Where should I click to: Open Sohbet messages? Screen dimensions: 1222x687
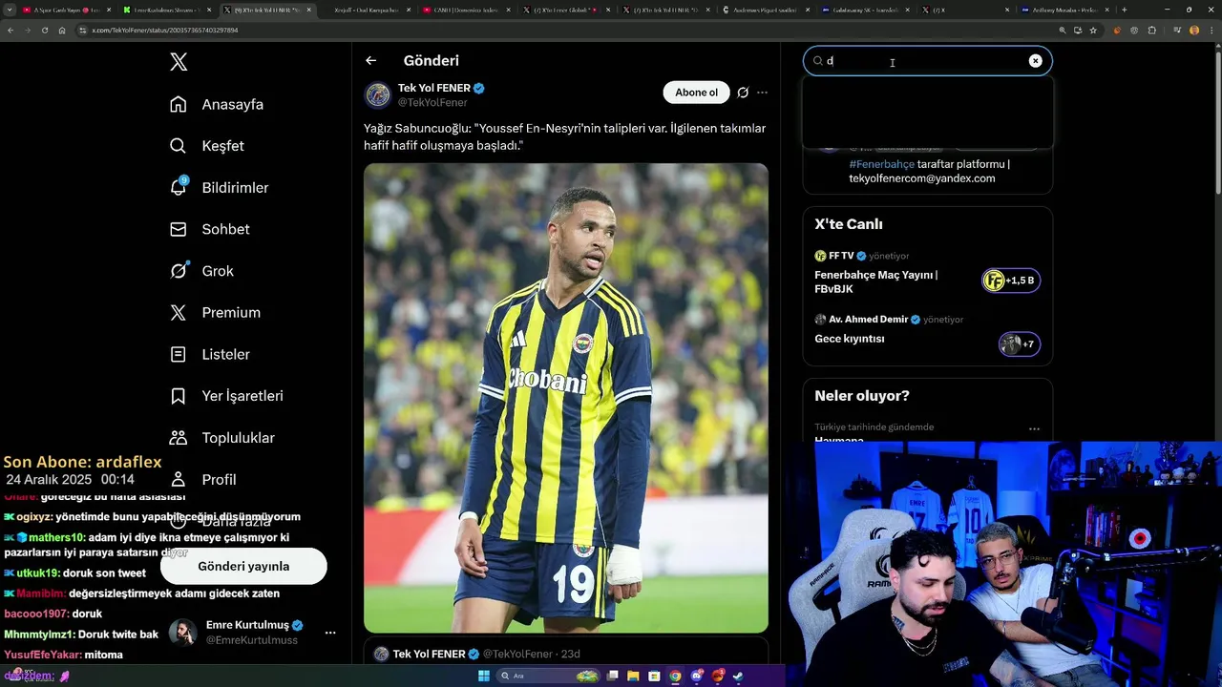point(209,229)
